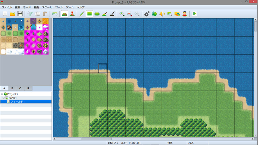Select the Flood Fill bucket tool
This screenshot has width=258, height=145.
coord(104,14)
